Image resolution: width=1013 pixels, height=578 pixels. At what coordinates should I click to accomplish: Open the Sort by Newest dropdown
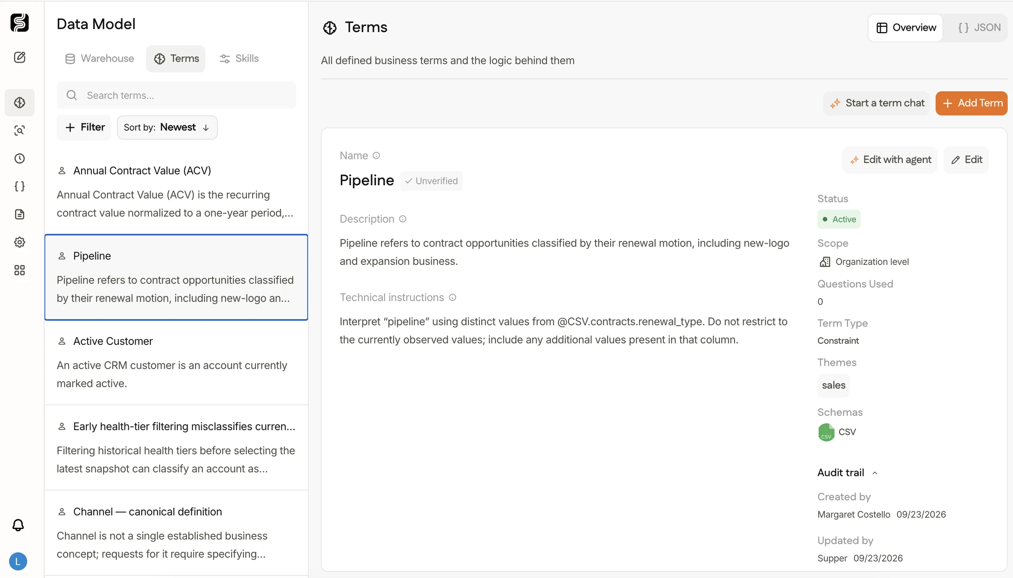tap(167, 127)
